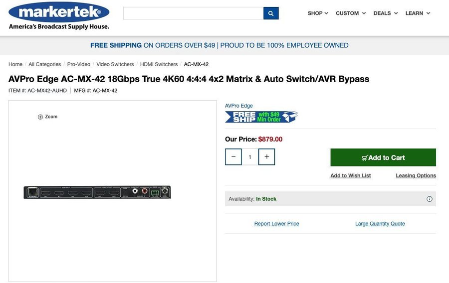Open Leasing Options link
The image size is (449, 283).
coord(416,175)
